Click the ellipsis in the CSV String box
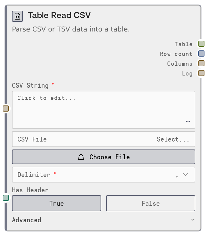Viewport: 206px width, 236px height. (x=188, y=121)
